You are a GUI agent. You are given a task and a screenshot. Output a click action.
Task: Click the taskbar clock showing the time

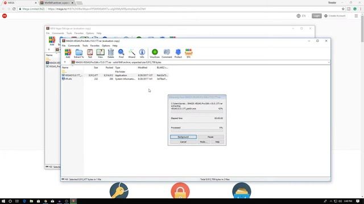click(x=348, y=201)
